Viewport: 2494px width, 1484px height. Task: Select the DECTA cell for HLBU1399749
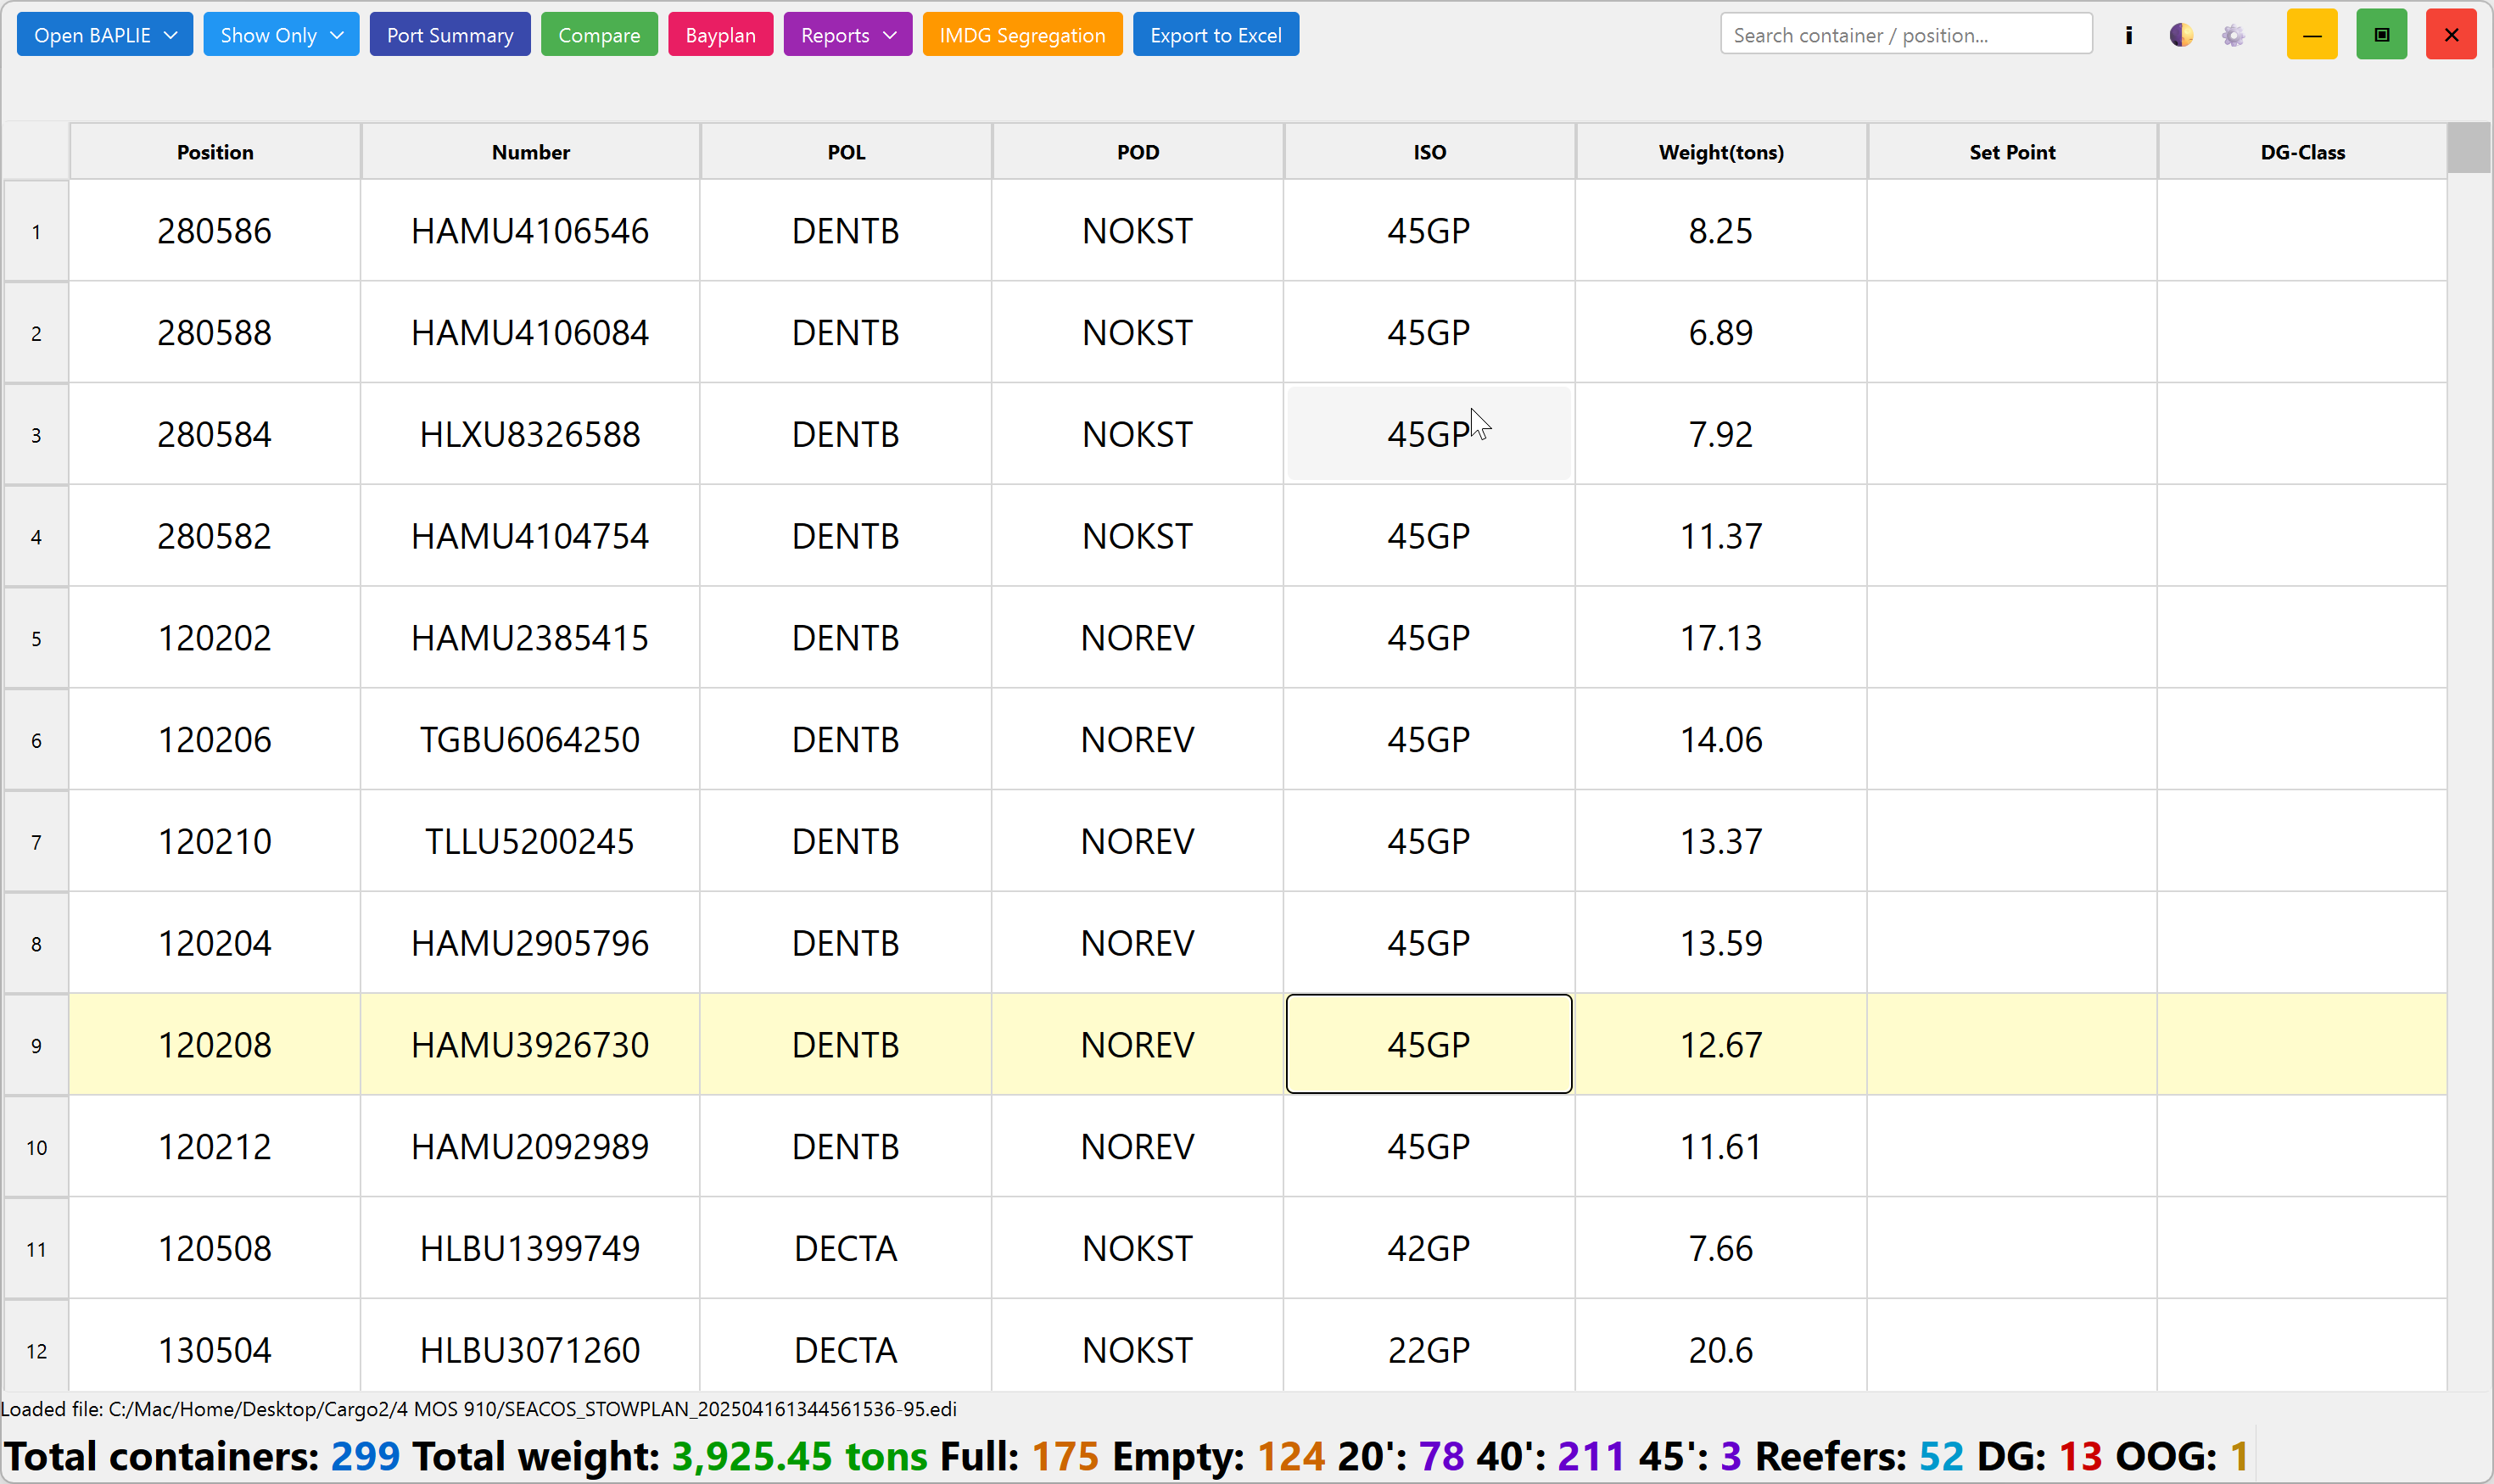[847, 1249]
